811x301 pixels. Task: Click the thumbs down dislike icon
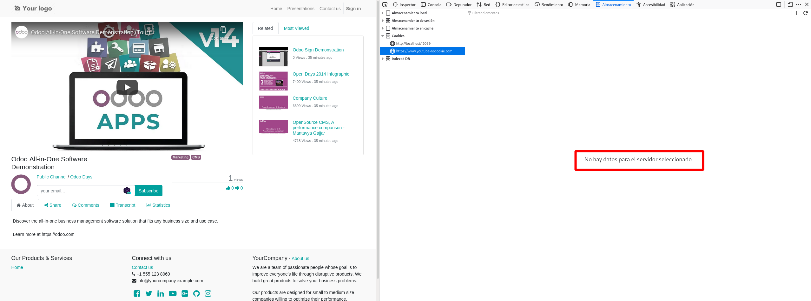237,188
